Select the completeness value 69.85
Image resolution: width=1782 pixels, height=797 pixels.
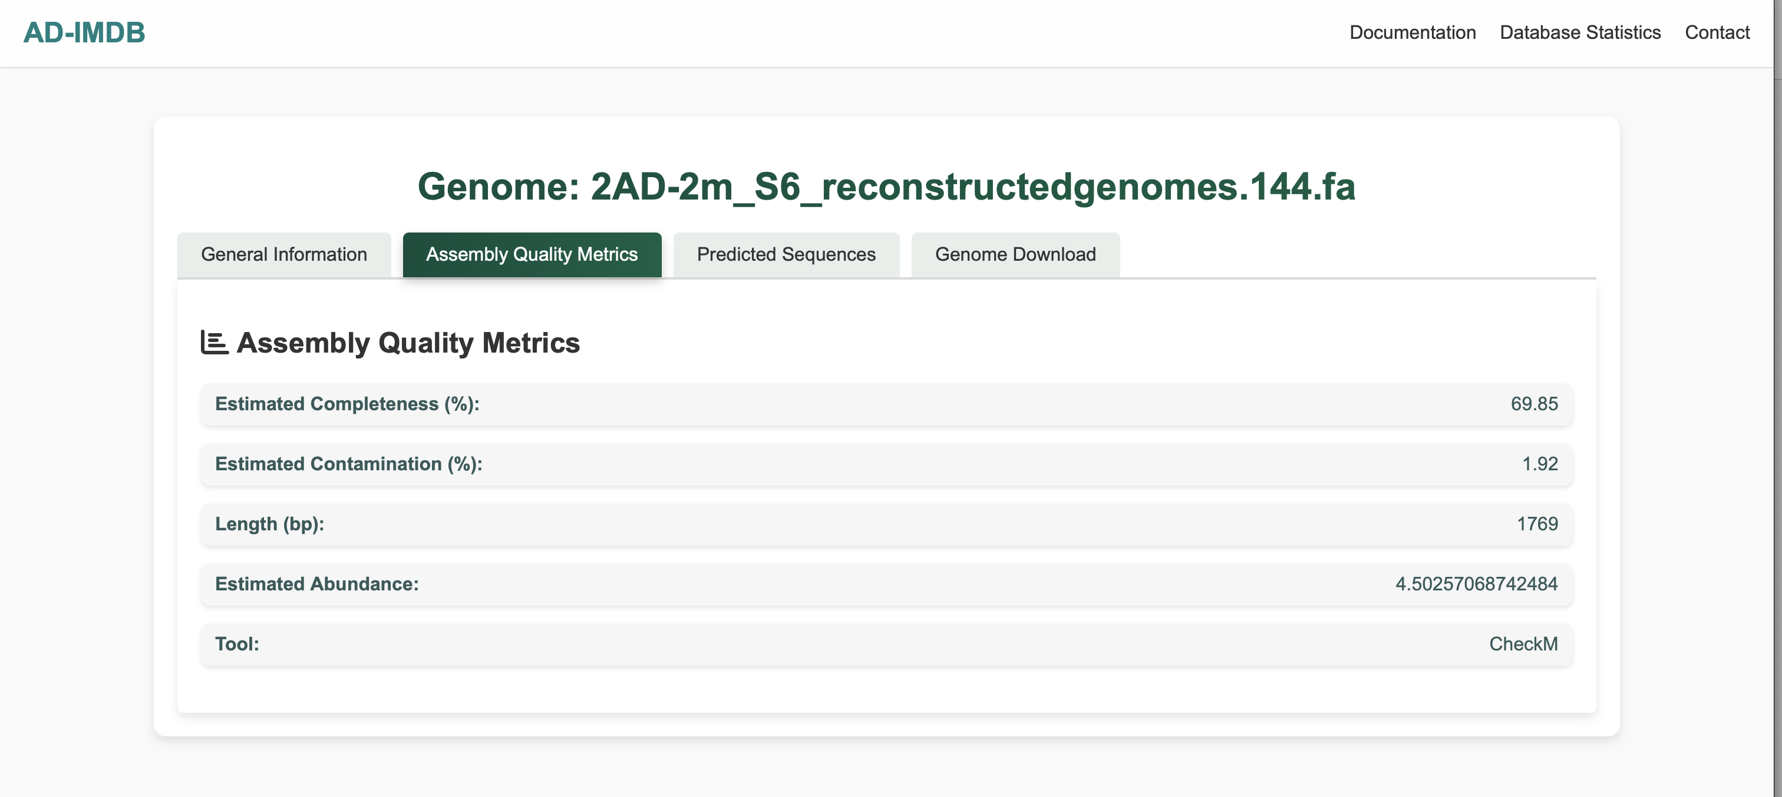[x=1533, y=404]
